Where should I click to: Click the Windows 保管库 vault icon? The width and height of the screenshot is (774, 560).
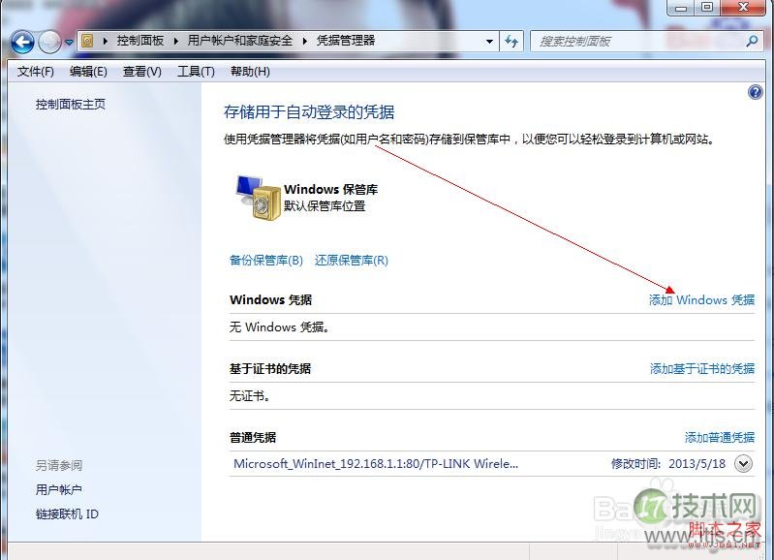point(257,197)
